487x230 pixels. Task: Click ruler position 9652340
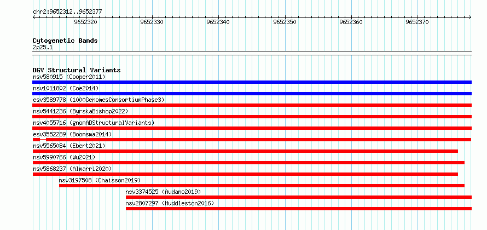[218, 22]
